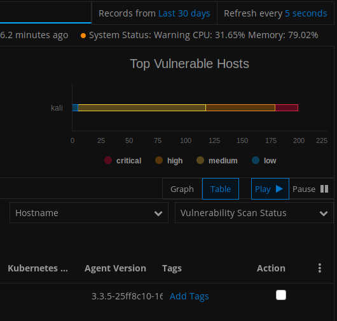Image resolution: width=337 pixels, height=321 pixels.
Task: Click the Pause button
Action: 310,189
